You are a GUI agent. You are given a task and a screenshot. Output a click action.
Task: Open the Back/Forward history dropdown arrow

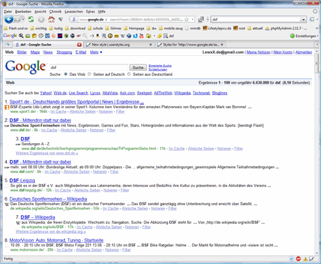click(23, 19)
